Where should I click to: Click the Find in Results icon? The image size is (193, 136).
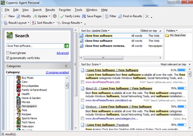pos(120,16)
